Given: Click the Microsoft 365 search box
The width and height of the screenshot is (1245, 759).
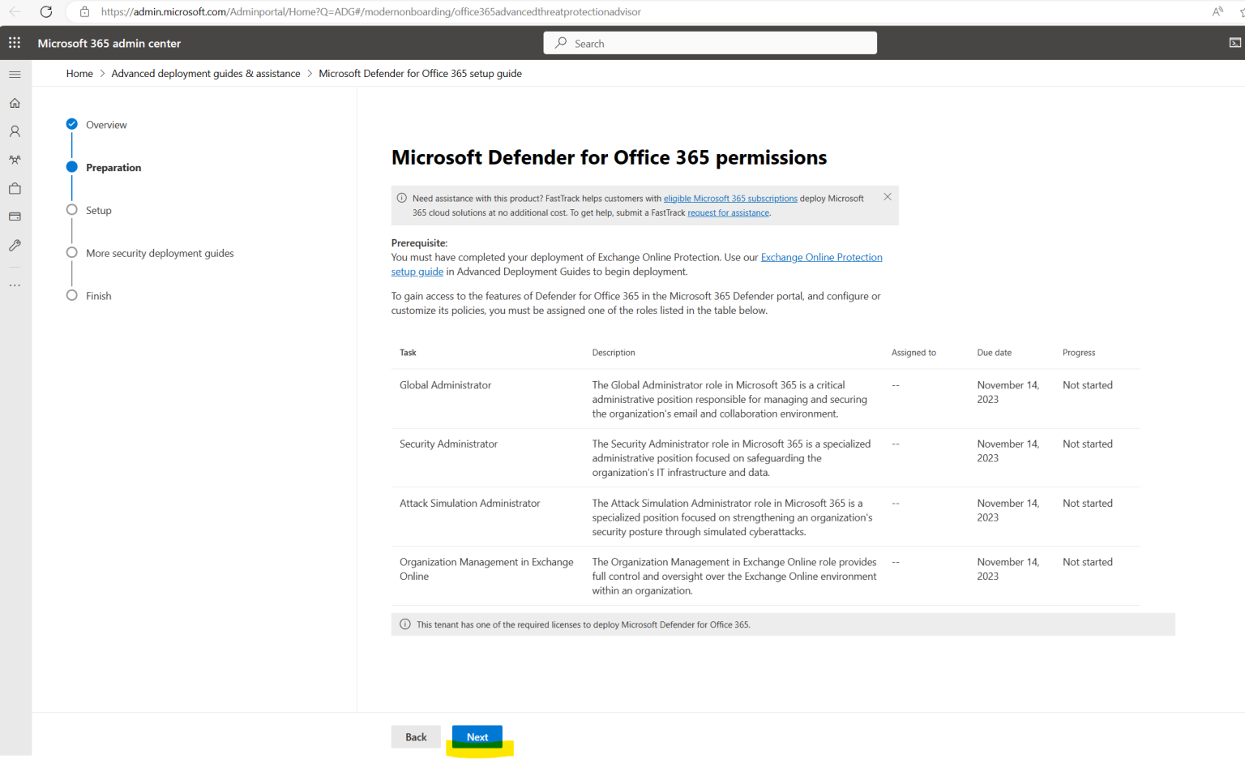Looking at the screenshot, I should (709, 42).
